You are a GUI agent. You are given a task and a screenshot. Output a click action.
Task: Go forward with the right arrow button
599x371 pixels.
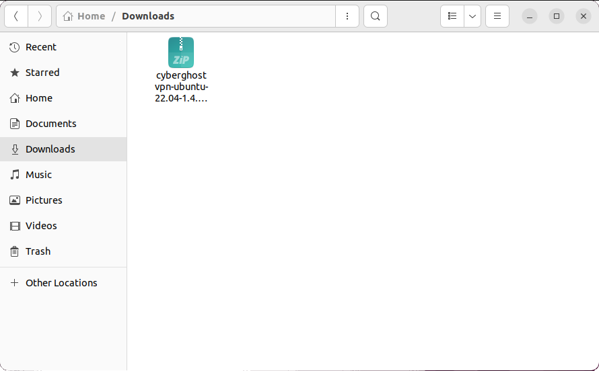[40, 16]
